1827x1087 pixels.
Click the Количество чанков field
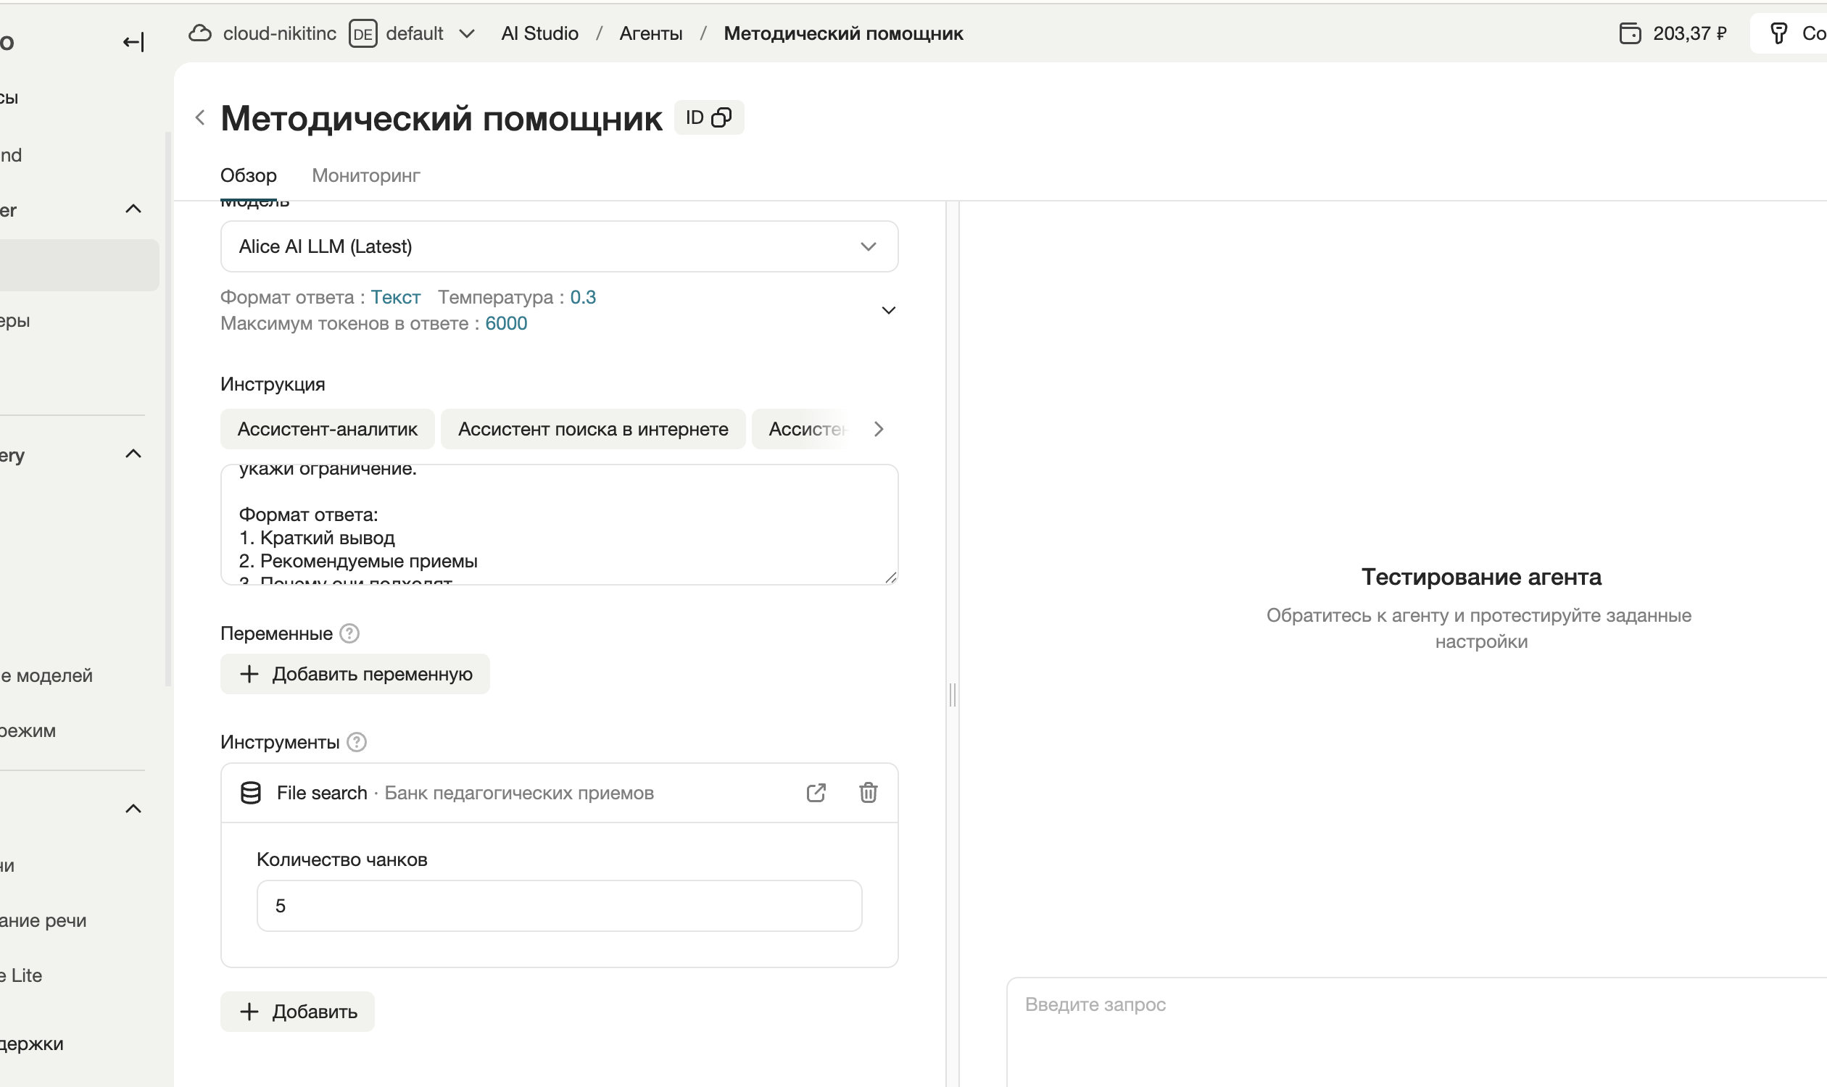(559, 906)
